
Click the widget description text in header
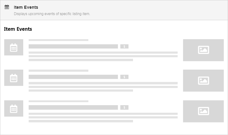52,14
